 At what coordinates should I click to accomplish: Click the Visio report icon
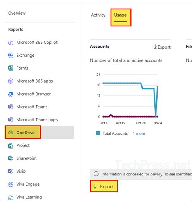[x=11, y=171]
